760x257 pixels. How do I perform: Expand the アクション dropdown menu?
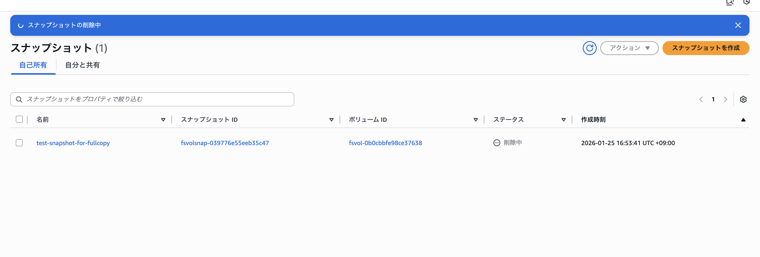point(629,48)
